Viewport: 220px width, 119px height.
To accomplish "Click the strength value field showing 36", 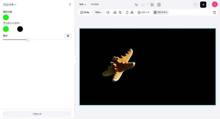I will tap(68, 36).
